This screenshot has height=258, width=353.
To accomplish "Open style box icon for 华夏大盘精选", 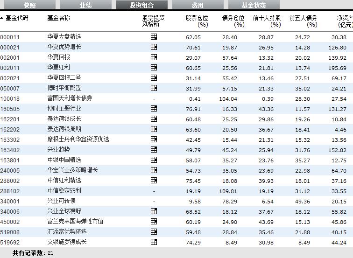I will 154,37.
